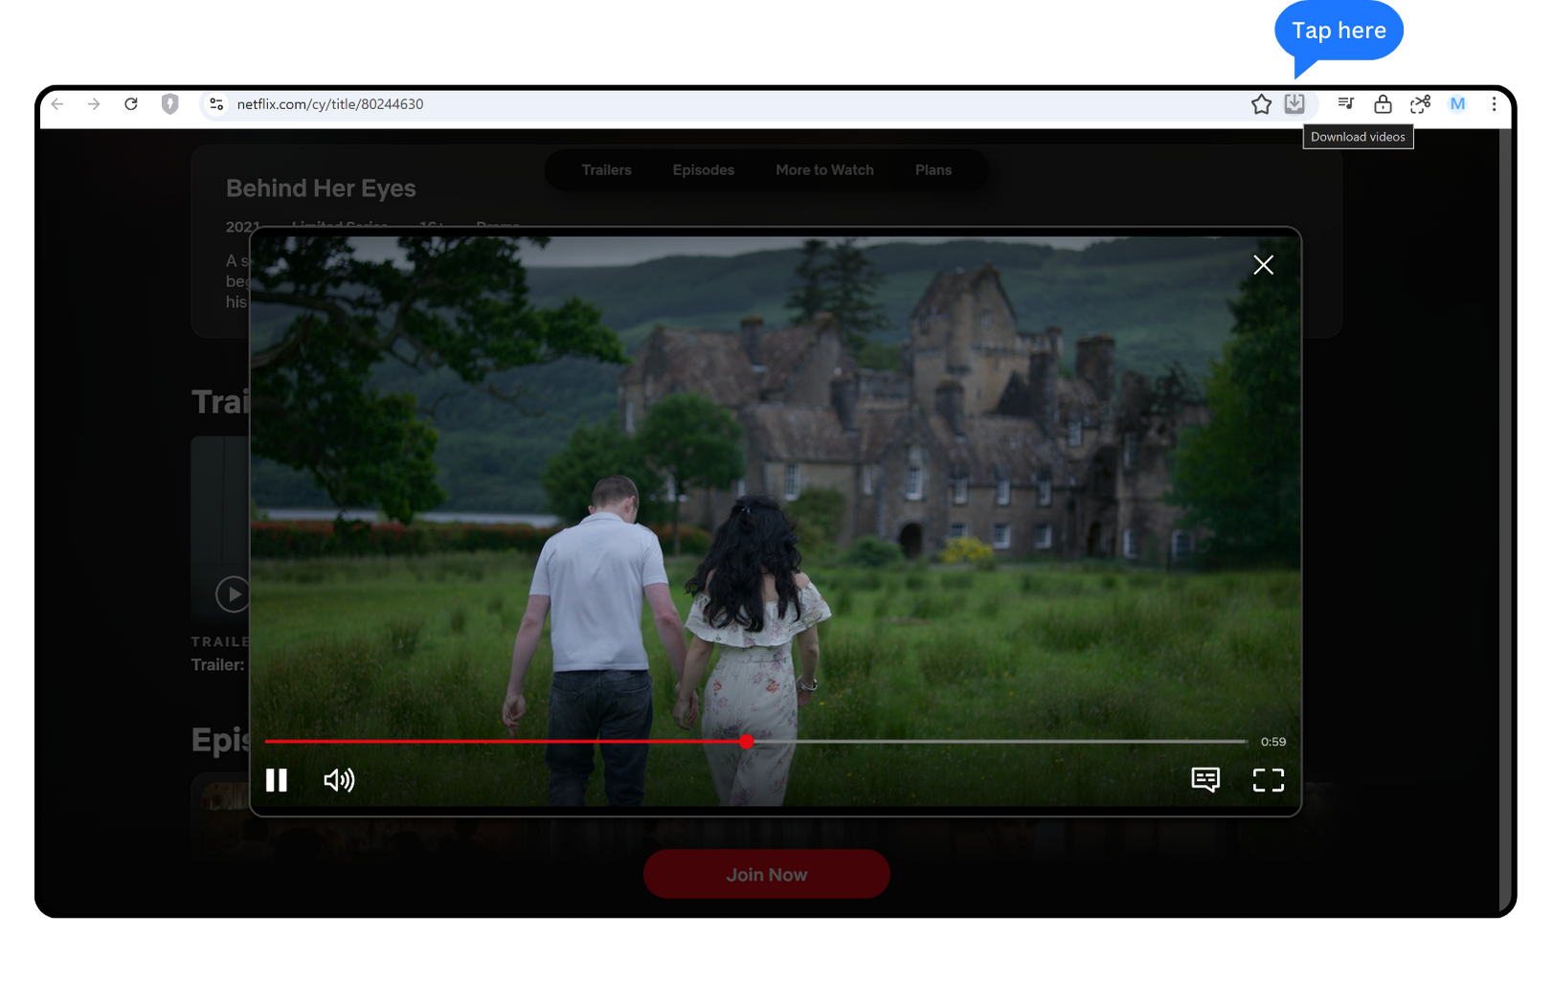This screenshot has width=1552, height=1003.
Task: Open subtitles and audio options
Action: click(x=1205, y=780)
